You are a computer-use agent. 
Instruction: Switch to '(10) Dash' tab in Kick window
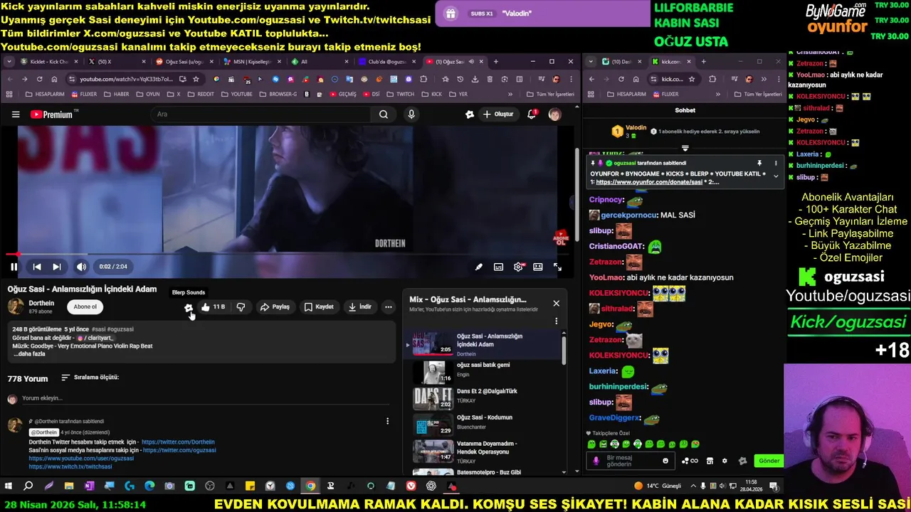click(x=621, y=62)
